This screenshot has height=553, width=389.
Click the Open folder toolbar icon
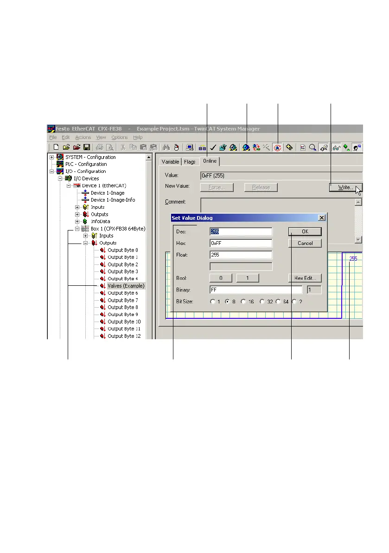coord(66,147)
